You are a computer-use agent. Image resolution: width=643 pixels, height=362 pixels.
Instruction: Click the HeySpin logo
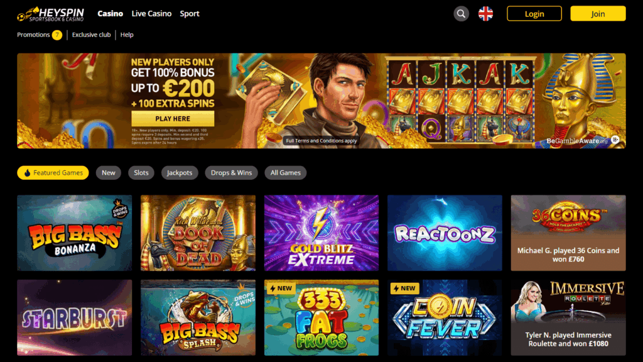(50, 14)
